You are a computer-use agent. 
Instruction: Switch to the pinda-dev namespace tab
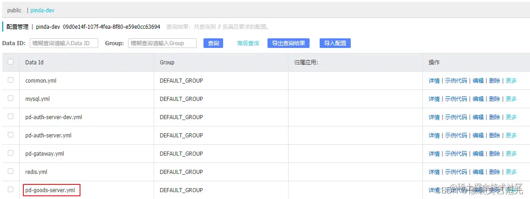point(42,10)
